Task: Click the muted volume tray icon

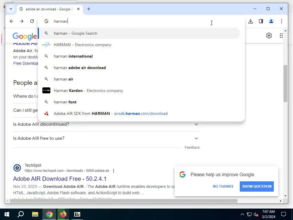Action: pyautogui.click(x=256, y=214)
